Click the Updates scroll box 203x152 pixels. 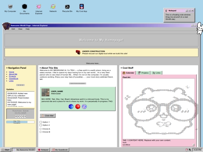20,99
